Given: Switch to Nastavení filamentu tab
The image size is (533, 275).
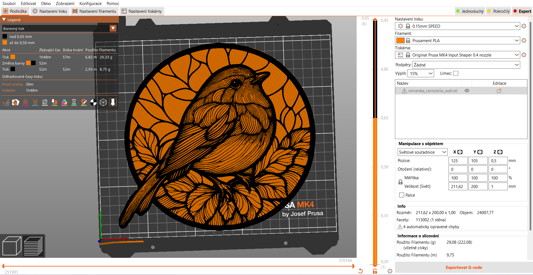Looking at the screenshot, I should point(94,11).
